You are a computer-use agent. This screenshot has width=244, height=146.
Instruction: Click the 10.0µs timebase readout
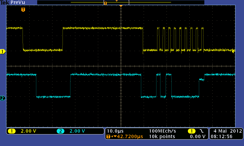tap(115, 131)
